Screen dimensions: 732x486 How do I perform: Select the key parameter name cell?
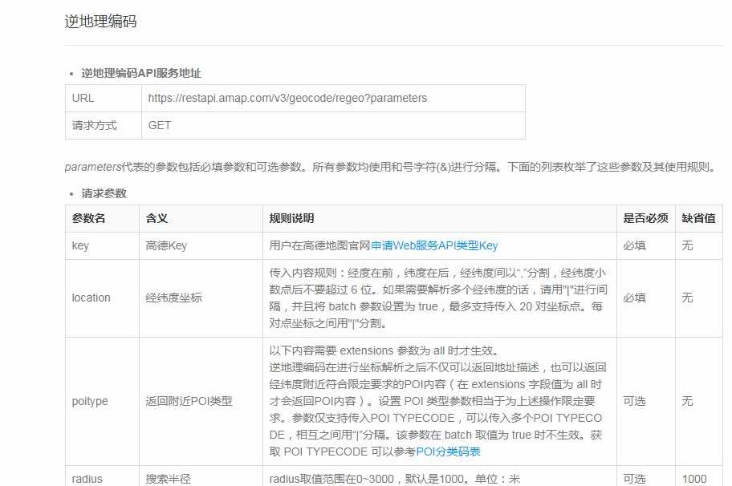click(x=77, y=245)
